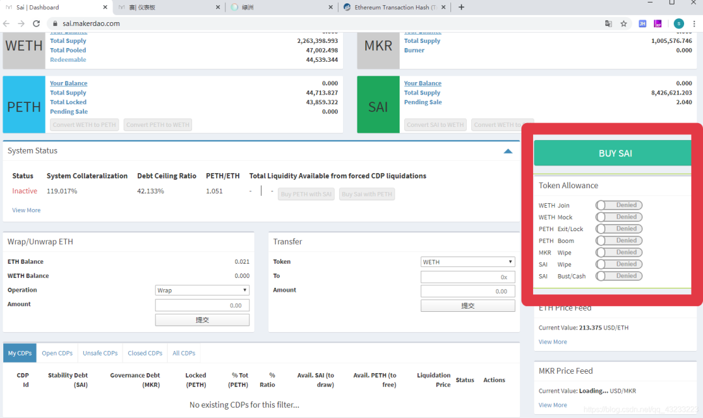Screen dimensions: 703x418
Task: Click the padlock site info icon
Action: coord(55,23)
